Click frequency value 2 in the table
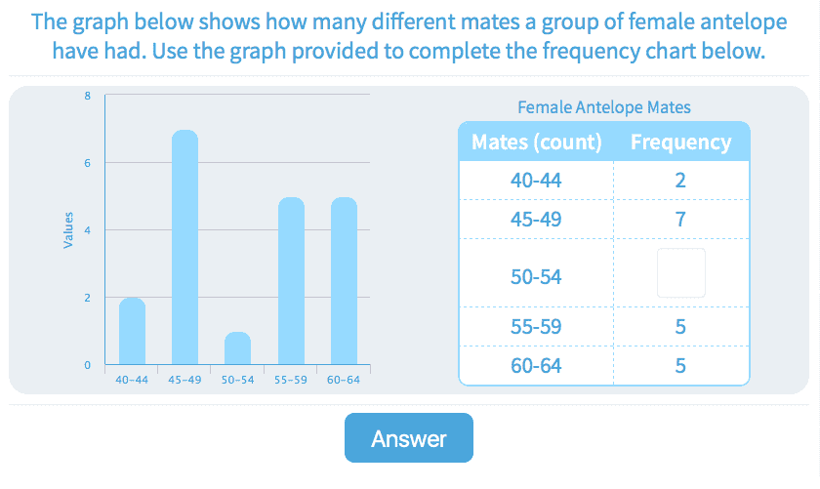Viewport: 820px width, 489px height. coord(680,181)
